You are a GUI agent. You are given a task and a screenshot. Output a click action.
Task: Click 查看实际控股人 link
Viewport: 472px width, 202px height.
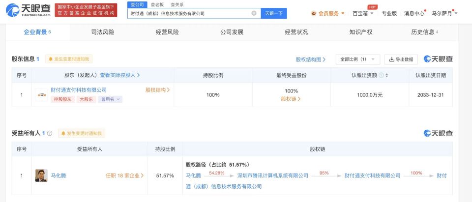pyautogui.click(x=120, y=75)
